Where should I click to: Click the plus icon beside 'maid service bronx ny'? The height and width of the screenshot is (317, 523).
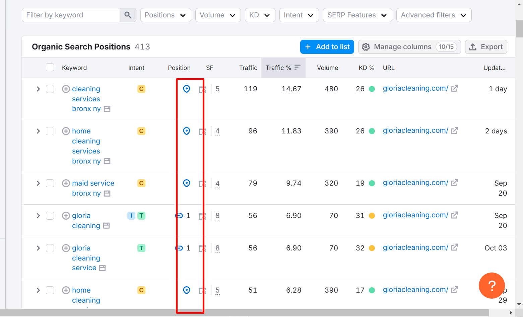tap(66, 183)
